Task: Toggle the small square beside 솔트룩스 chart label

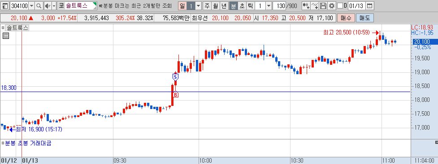Action: click(3, 28)
